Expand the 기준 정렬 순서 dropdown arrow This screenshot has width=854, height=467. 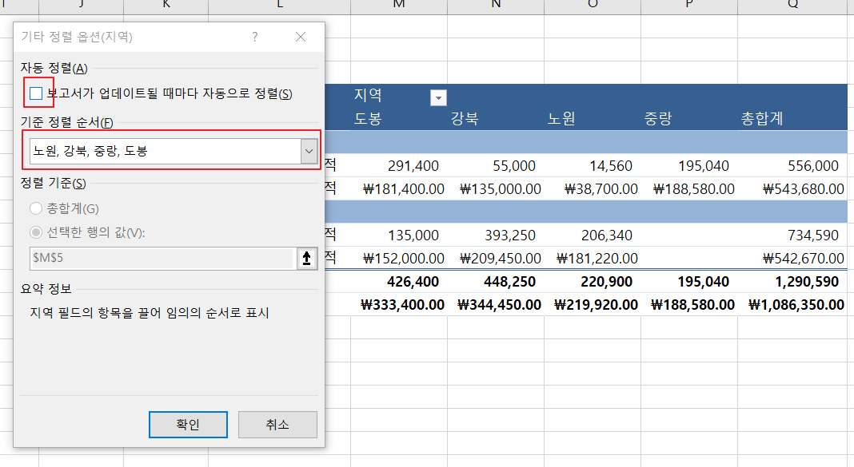[309, 151]
